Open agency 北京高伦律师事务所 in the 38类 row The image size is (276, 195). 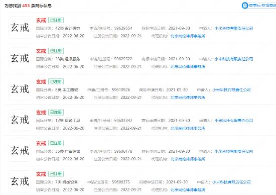(x=188, y=67)
